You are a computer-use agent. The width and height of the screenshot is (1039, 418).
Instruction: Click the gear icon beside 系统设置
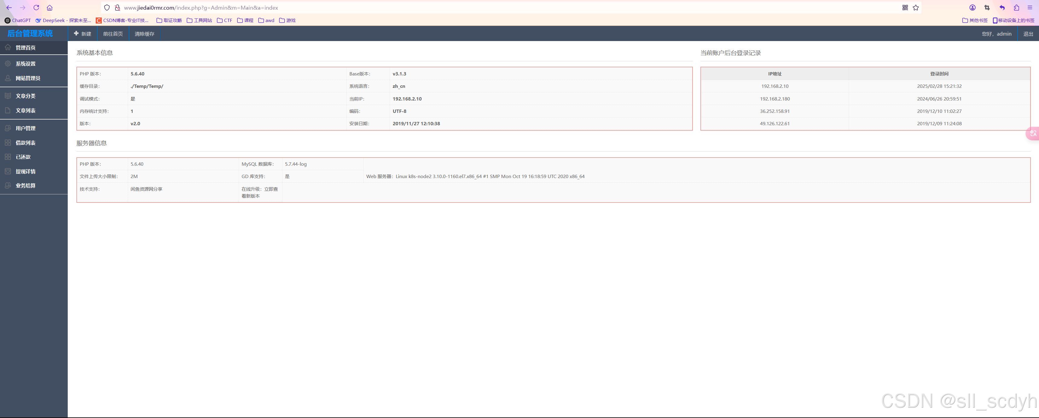[x=8, y=63]
